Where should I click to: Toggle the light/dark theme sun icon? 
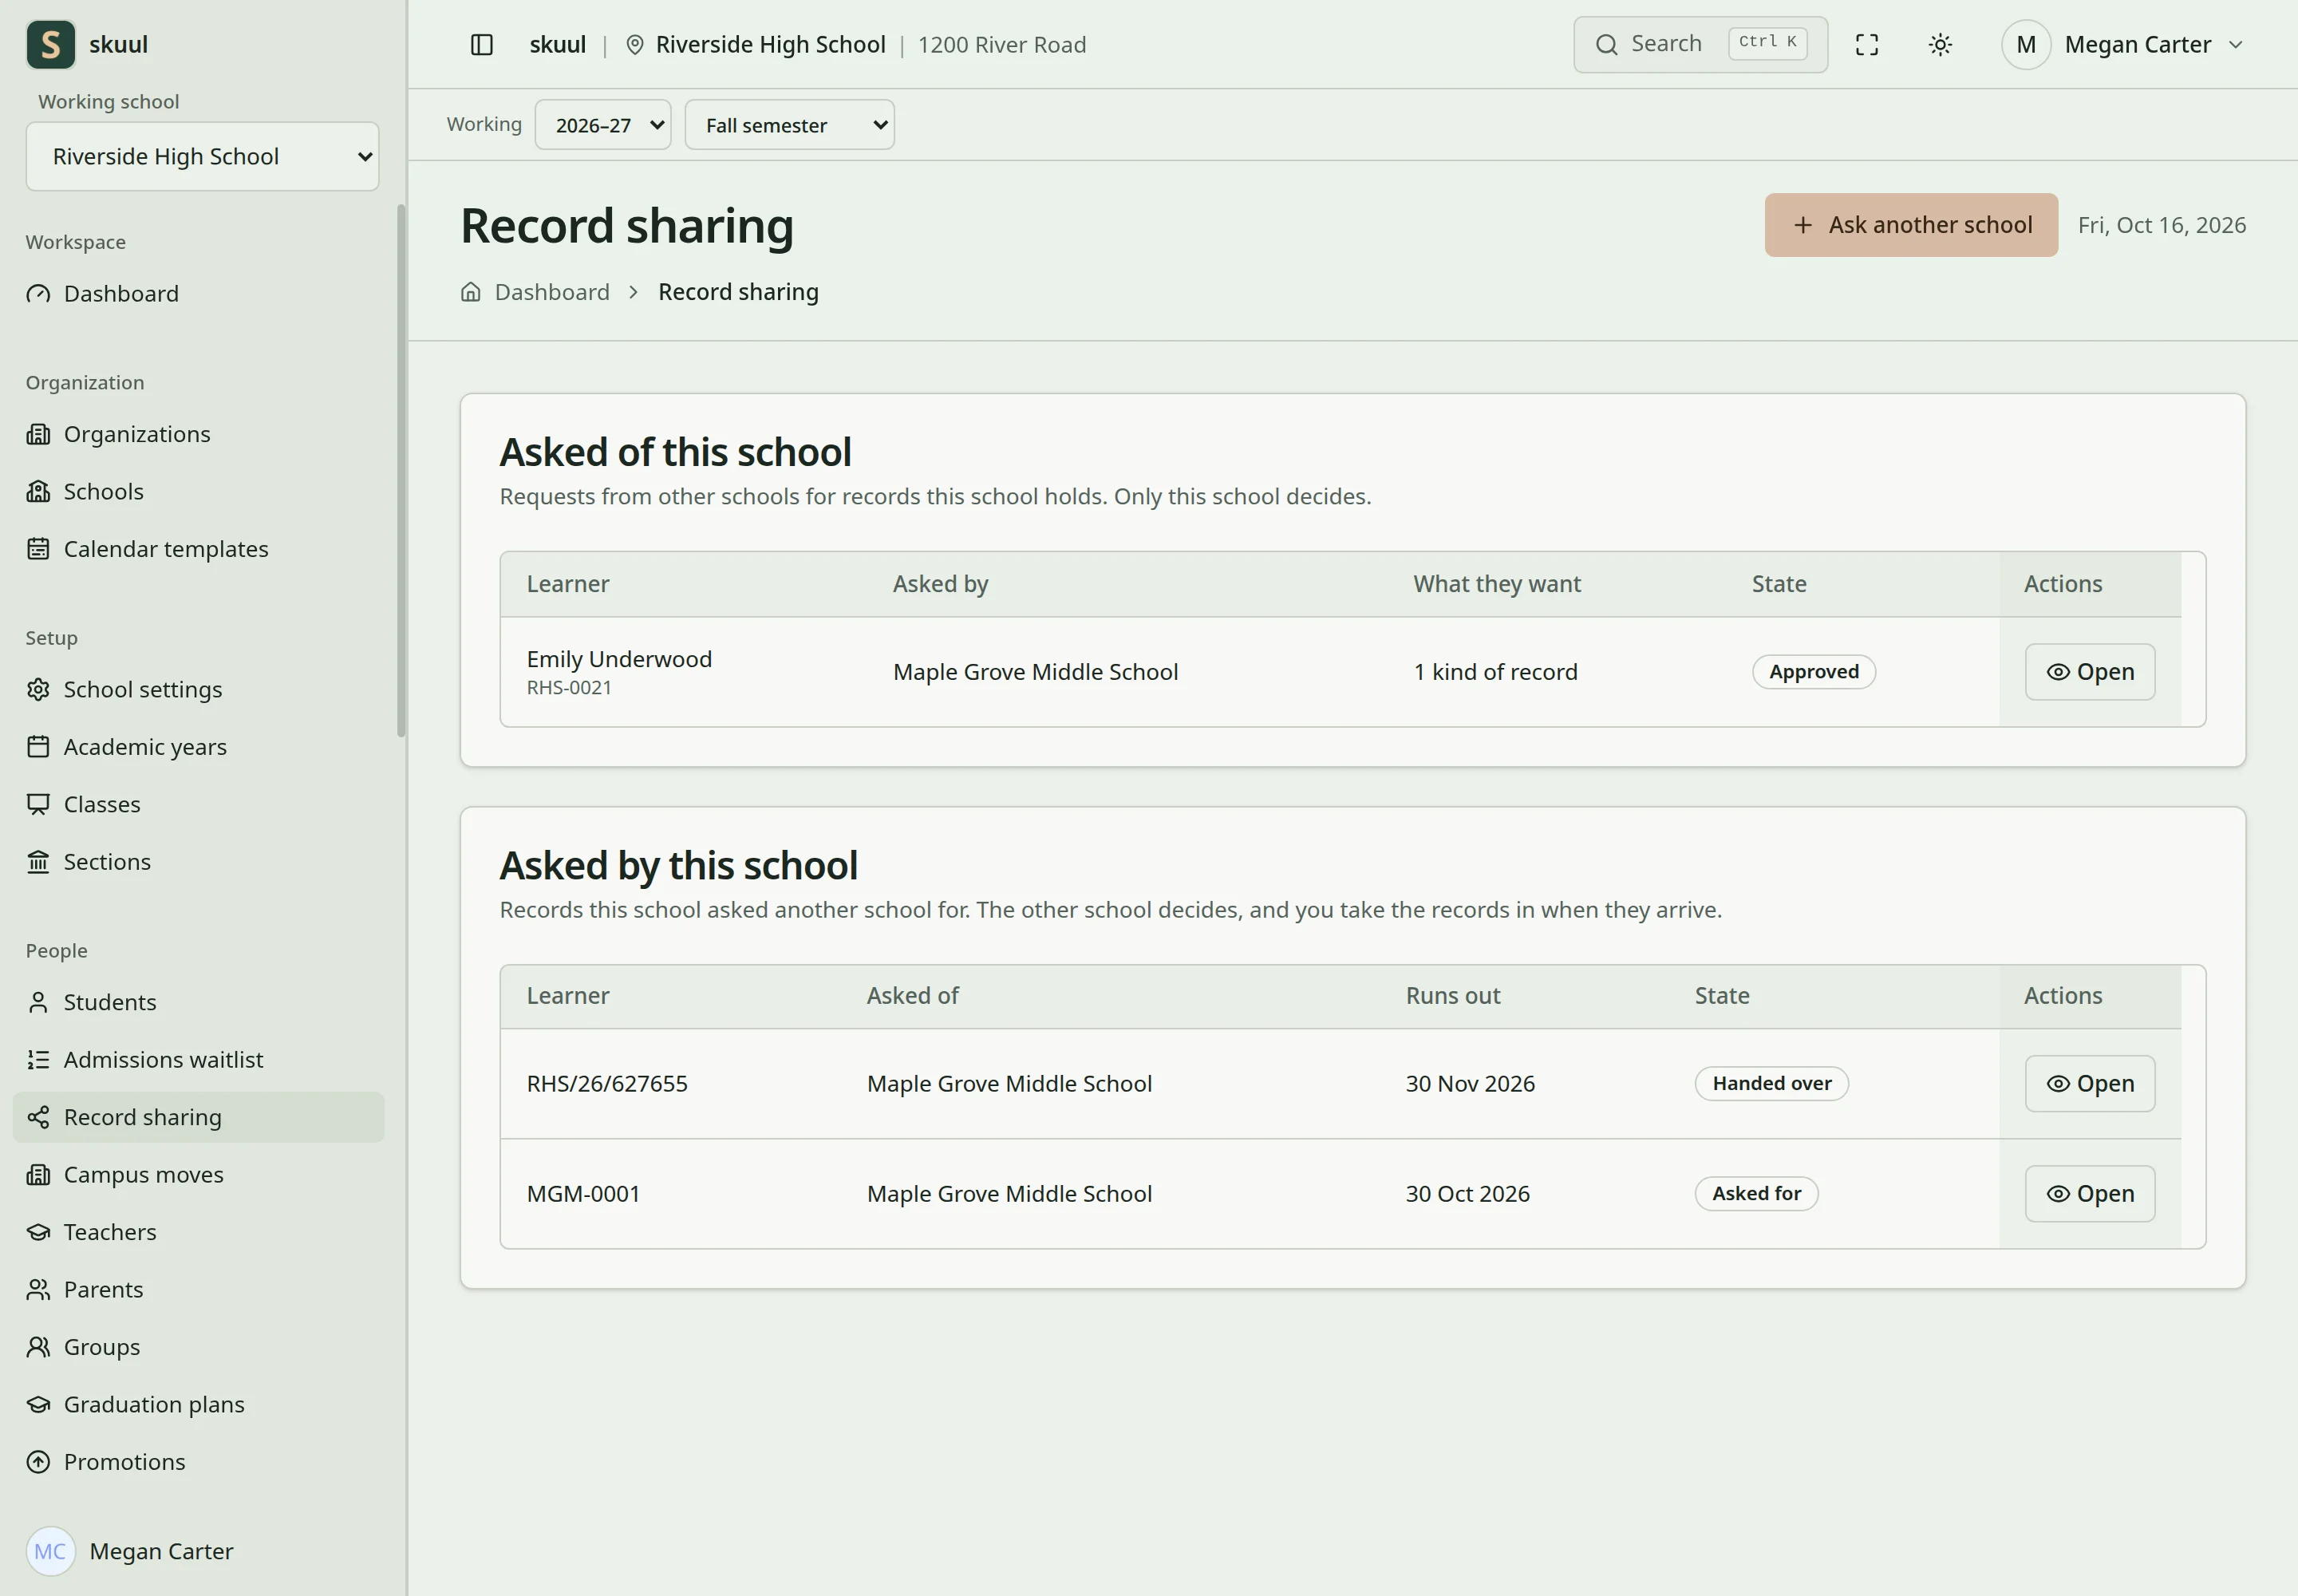tap(1940, 45)
